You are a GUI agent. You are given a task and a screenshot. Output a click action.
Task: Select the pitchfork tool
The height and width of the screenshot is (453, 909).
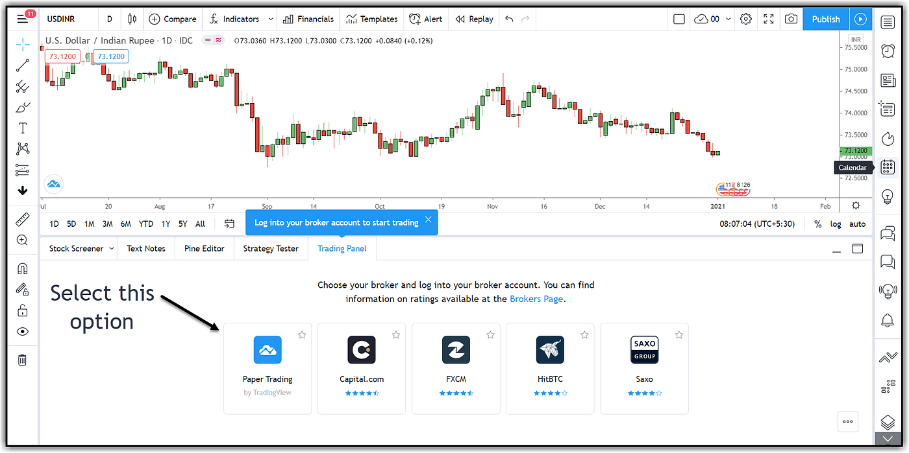coord(23,86)
